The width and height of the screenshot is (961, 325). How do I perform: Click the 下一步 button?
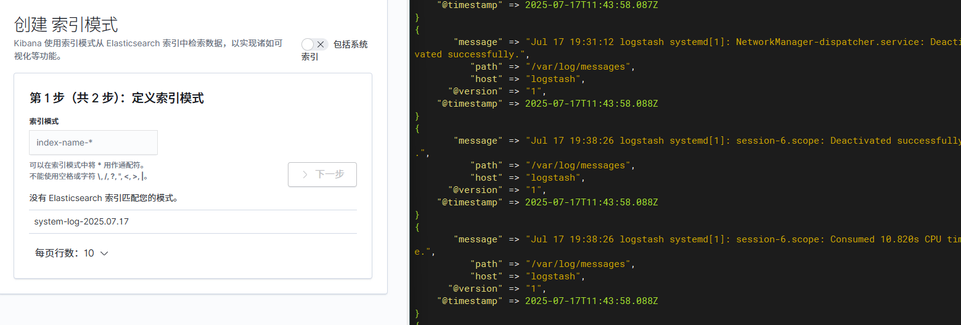(322, 175)
